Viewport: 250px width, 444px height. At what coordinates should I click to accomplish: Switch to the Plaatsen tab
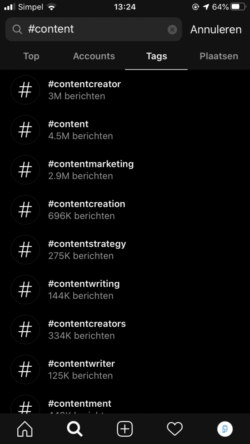219,56
